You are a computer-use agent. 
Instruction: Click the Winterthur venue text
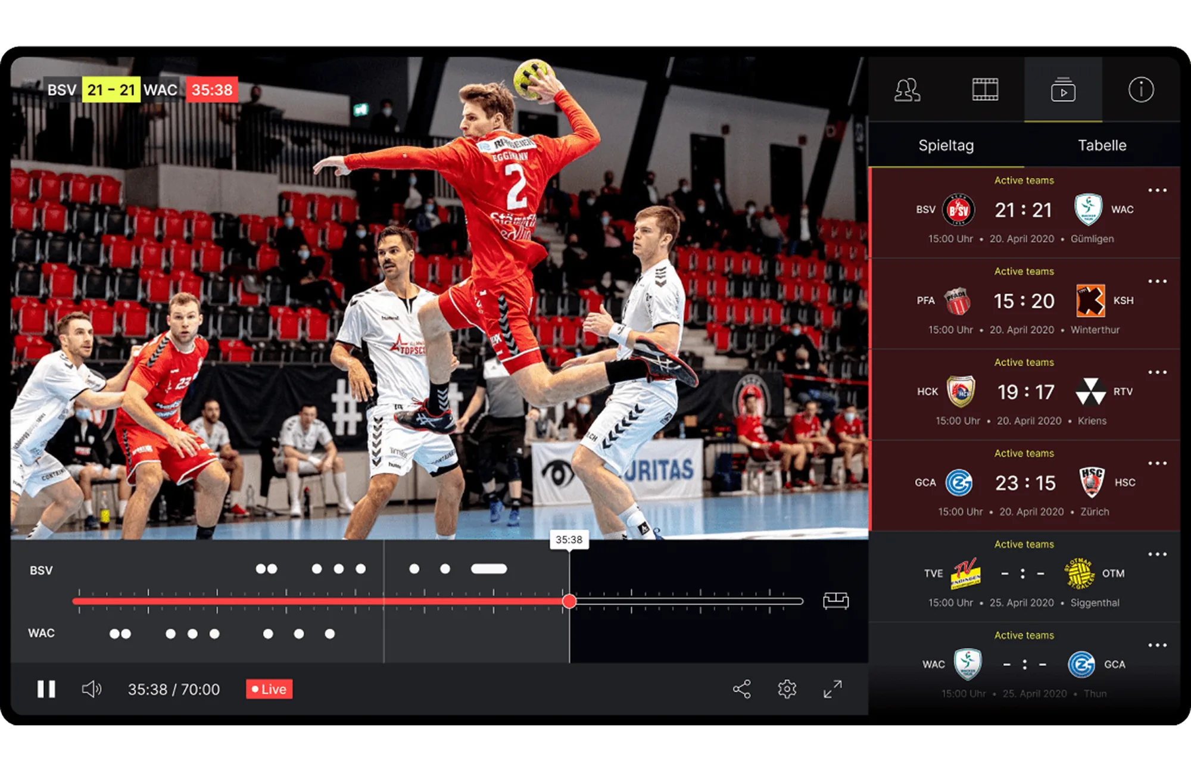click(x=1095, y=330)
